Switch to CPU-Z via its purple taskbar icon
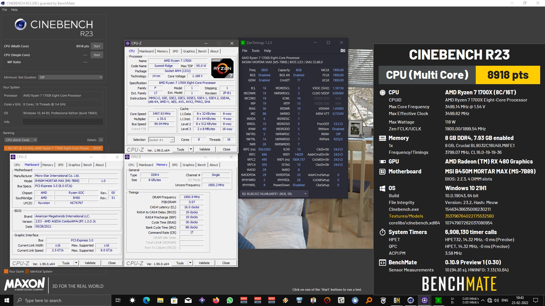Viewport: 545px width, 306px height. click(424, 300)
